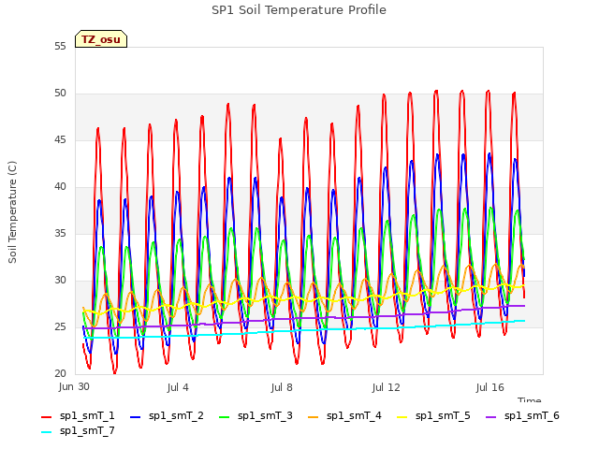Click the Time x-axis label
Image resolution: width=599 pixels, height=449 pixels.
tap(530, 399)
